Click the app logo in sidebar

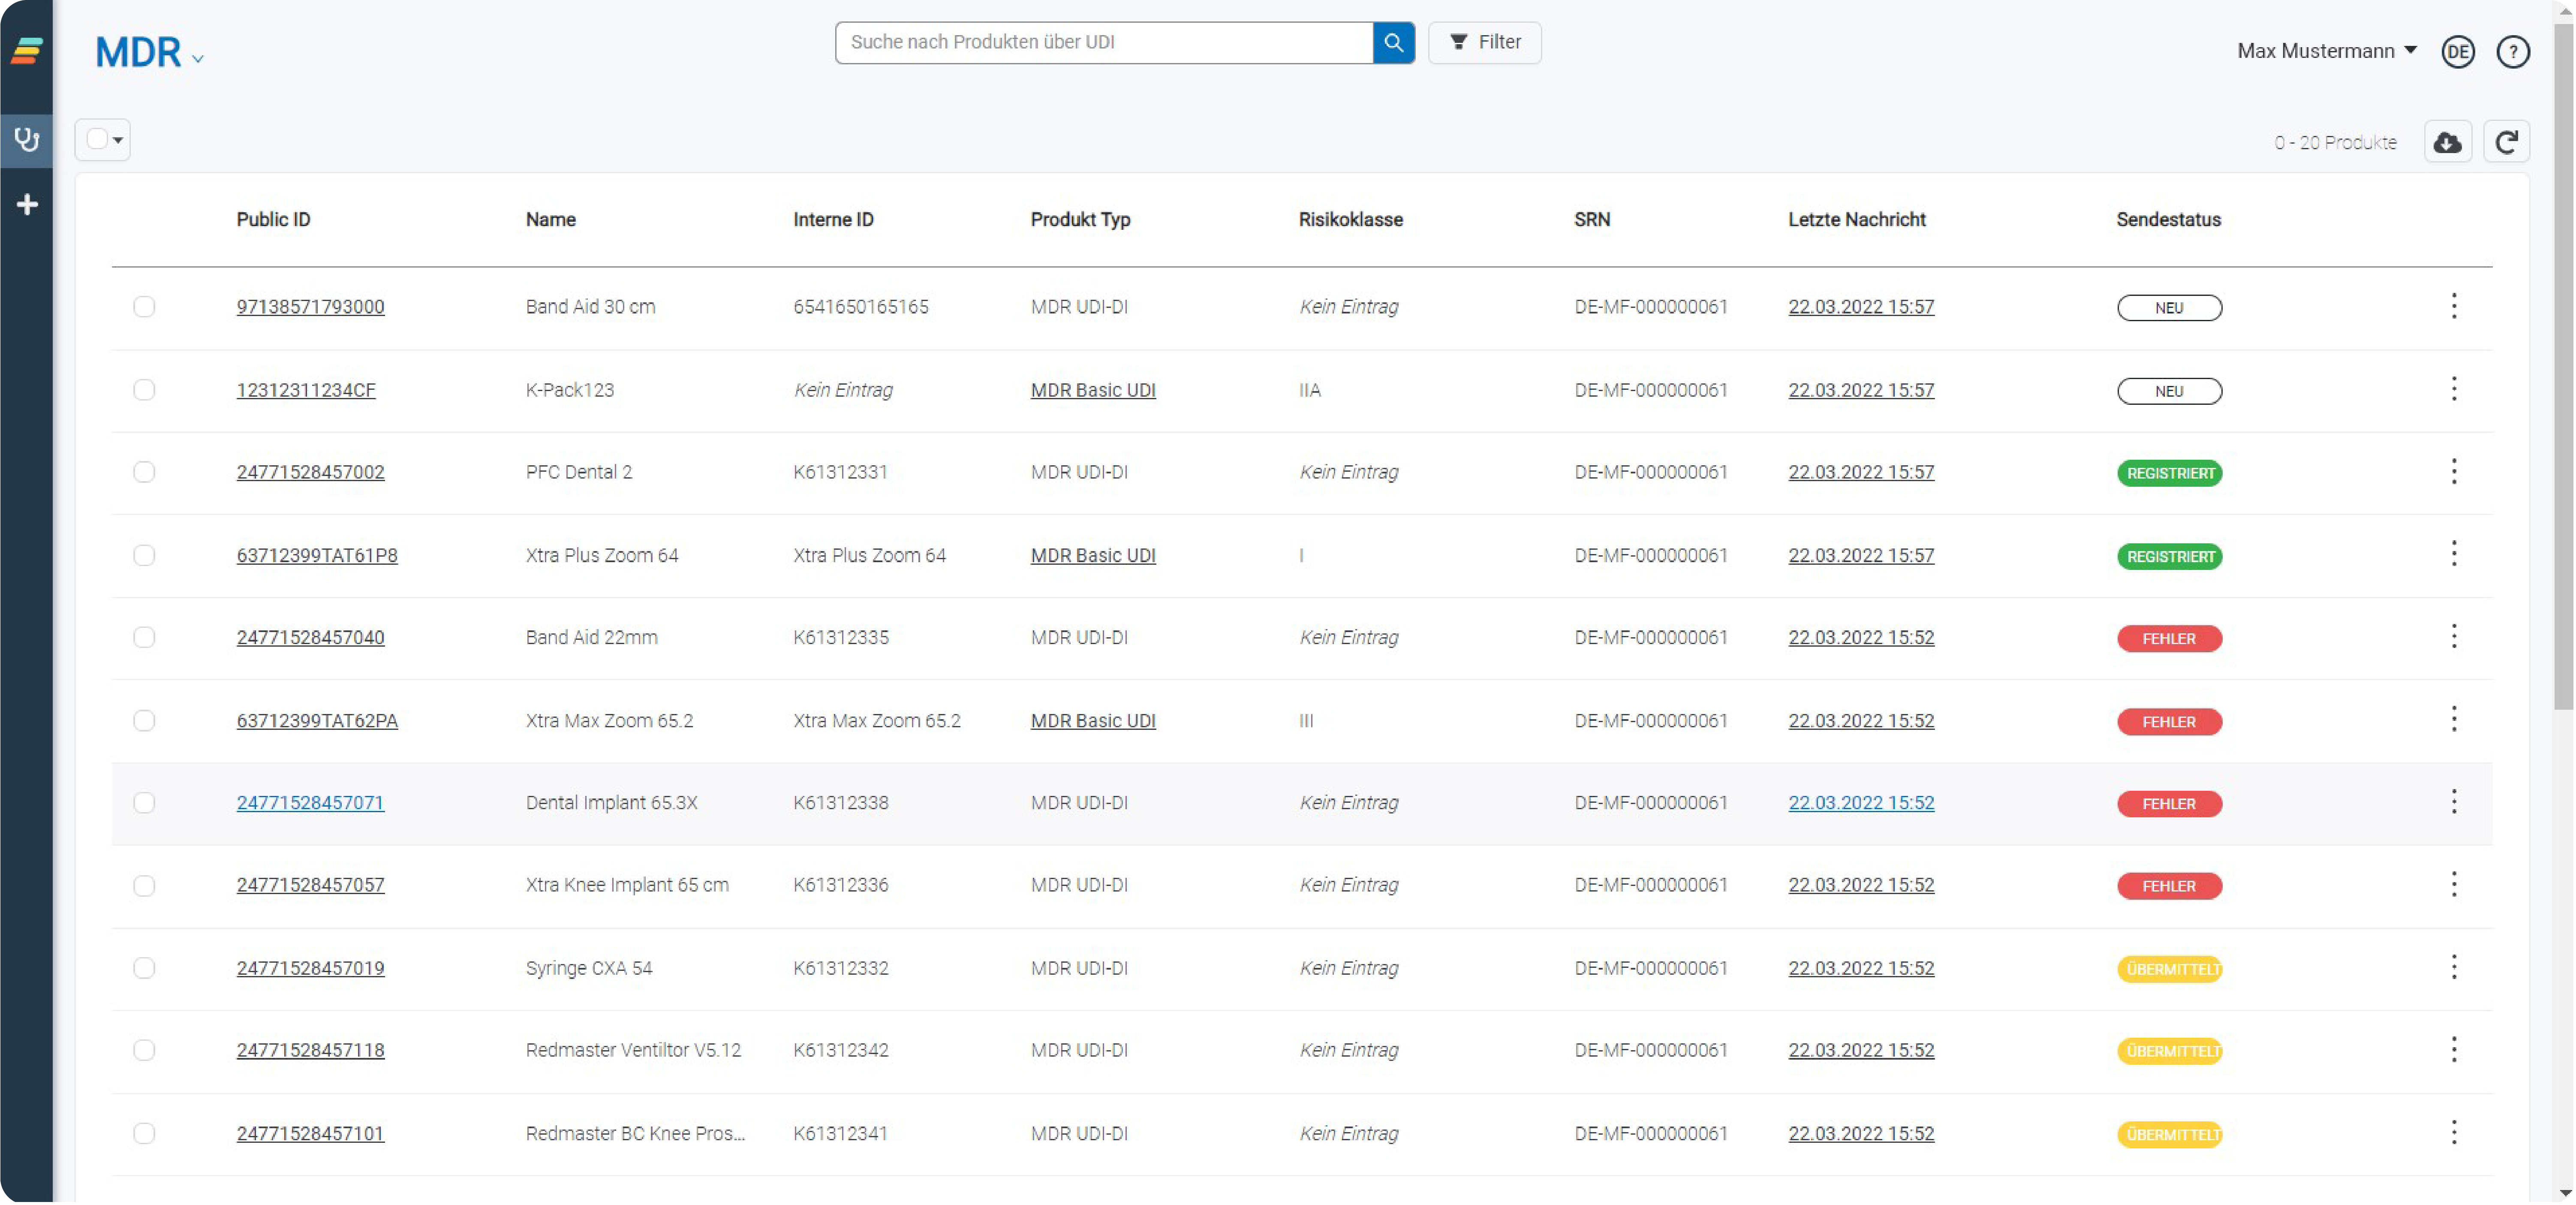(27, 50)
